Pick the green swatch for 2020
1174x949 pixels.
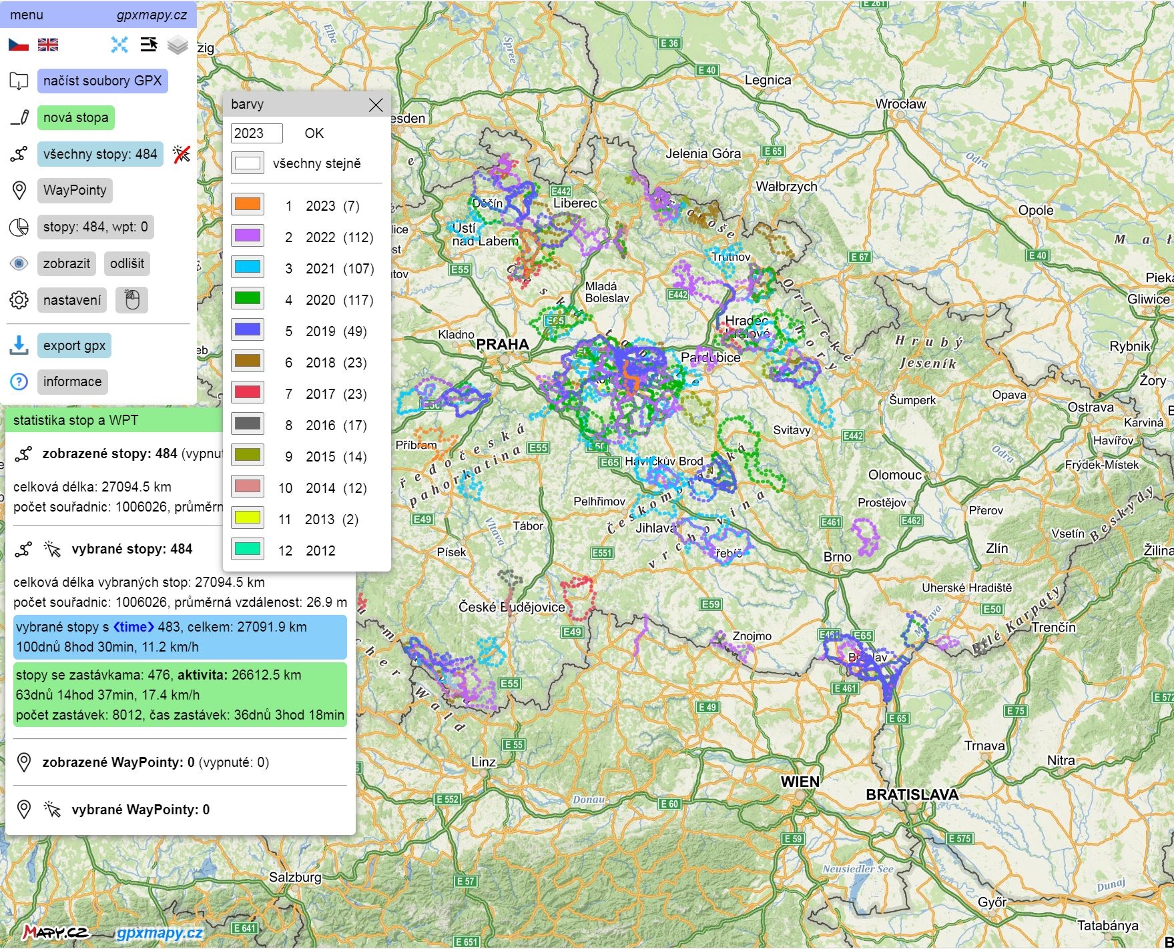[248, 298]
